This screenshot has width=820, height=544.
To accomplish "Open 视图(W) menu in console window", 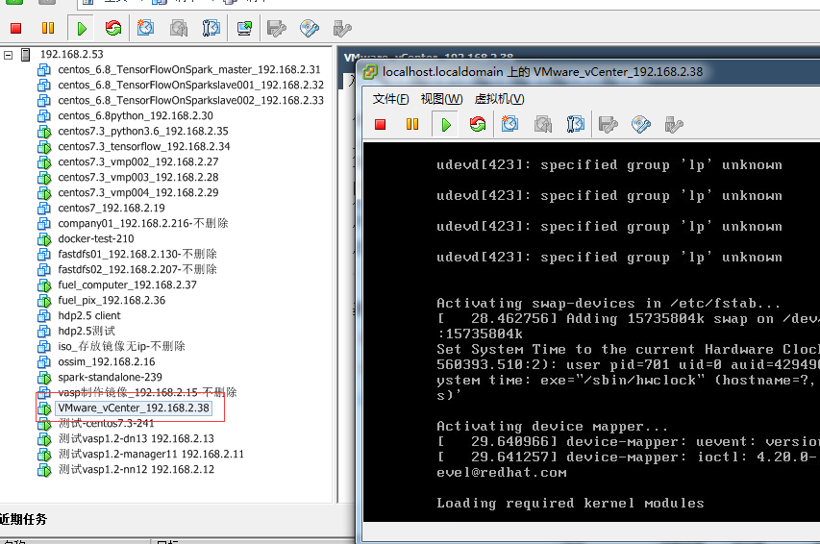I will point(441,99).
